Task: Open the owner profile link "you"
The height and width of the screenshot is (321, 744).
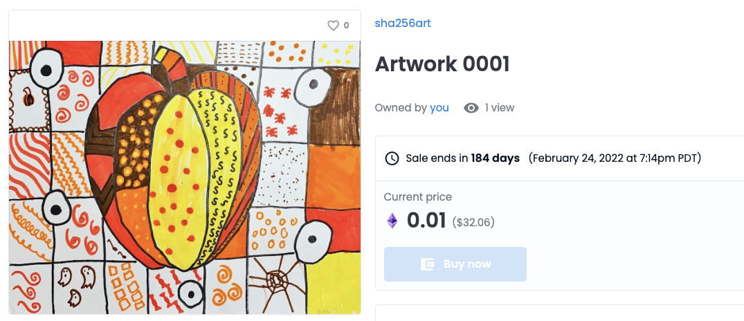Action: click(x=439, y=108)
